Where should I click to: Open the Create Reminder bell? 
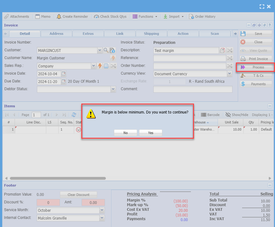click(59, 16)
